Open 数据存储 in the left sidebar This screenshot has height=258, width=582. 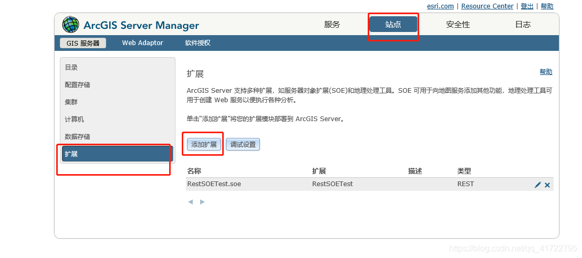(x=78, y=136)
